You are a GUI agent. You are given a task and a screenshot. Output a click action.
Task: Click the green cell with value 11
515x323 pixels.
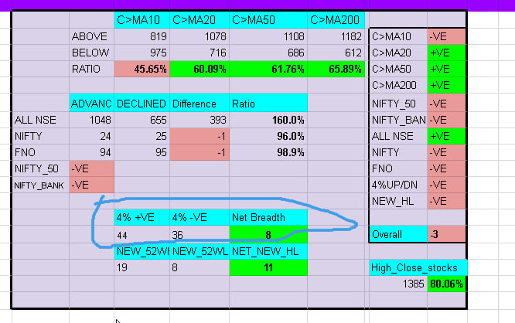click(268, 267)
